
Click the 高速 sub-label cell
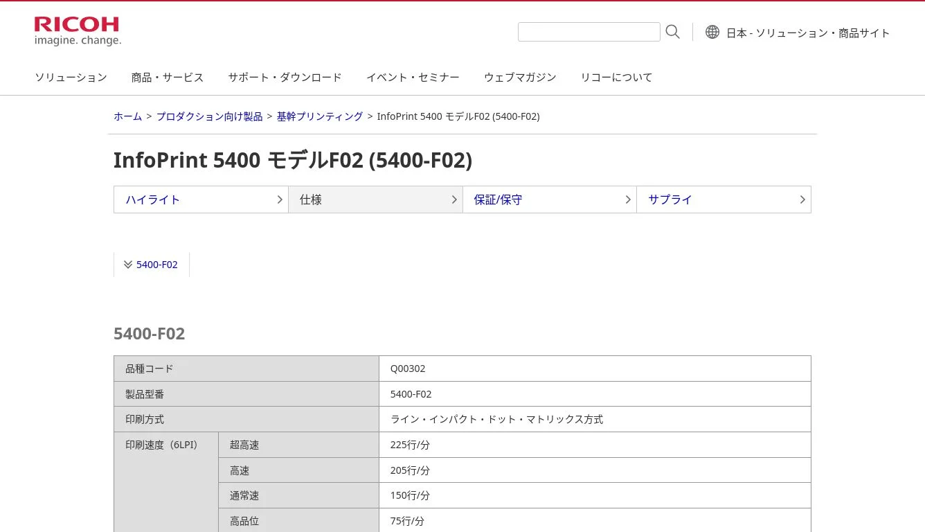(298, 470)
